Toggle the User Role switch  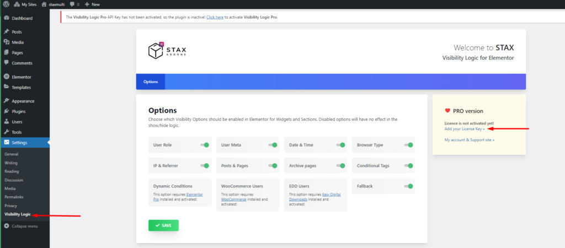point(205,145)
